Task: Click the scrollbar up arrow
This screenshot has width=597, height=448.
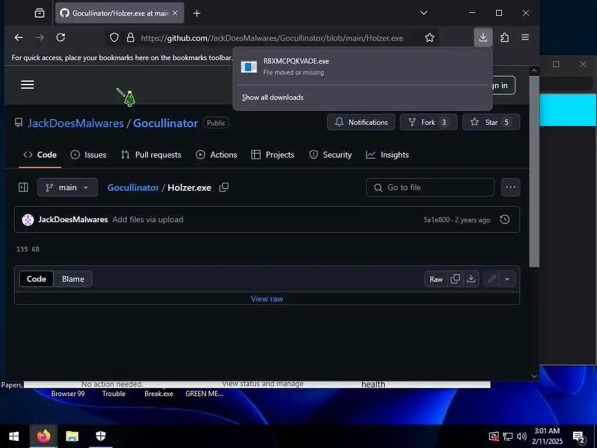Action: point(534,71)
